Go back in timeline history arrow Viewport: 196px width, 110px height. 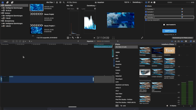[x=78, y=41]
